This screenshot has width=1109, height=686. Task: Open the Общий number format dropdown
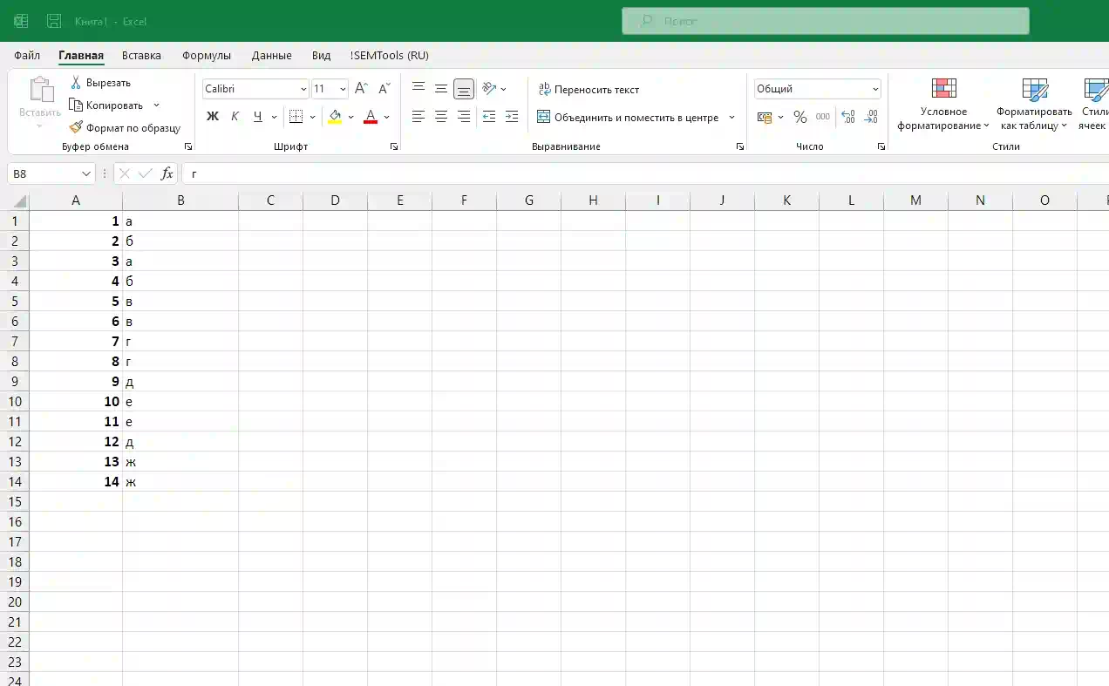click(875, 89)
